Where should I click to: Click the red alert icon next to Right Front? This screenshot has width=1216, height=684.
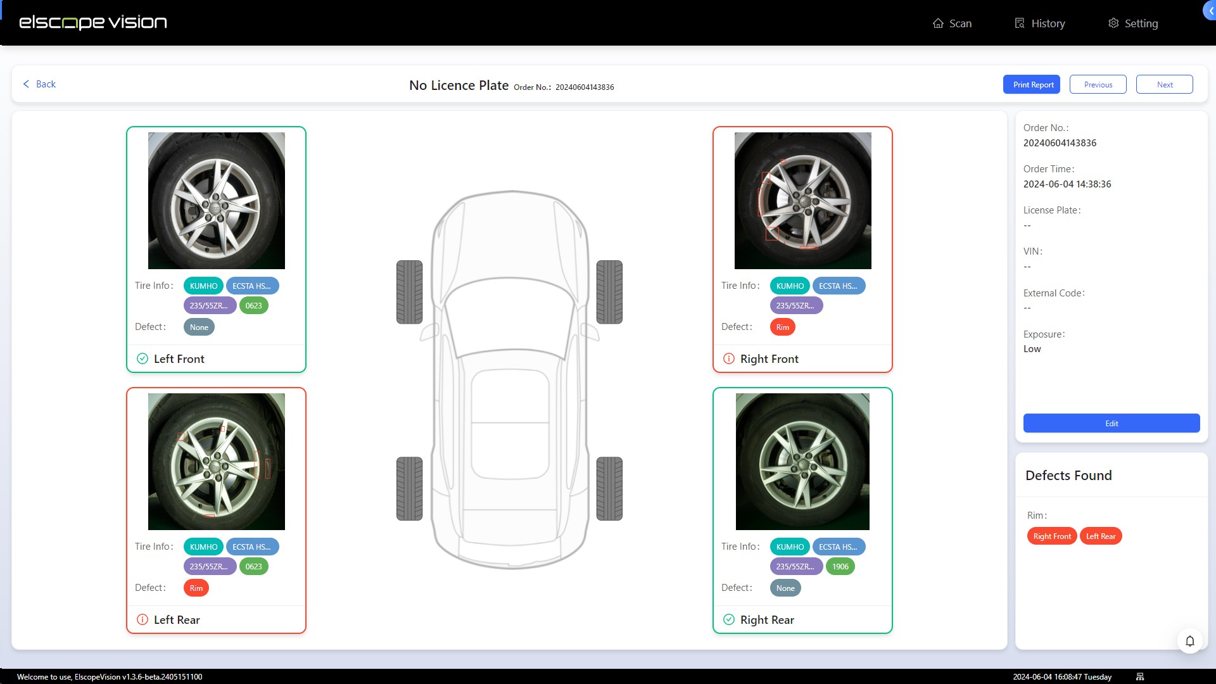coord(728,358)
